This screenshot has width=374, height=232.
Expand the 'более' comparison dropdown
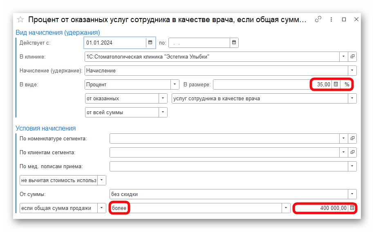(286, 208)
